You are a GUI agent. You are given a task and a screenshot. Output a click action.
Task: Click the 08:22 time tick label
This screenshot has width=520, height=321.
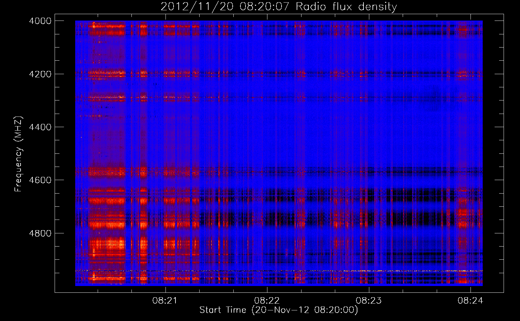(x=267, y=301)
